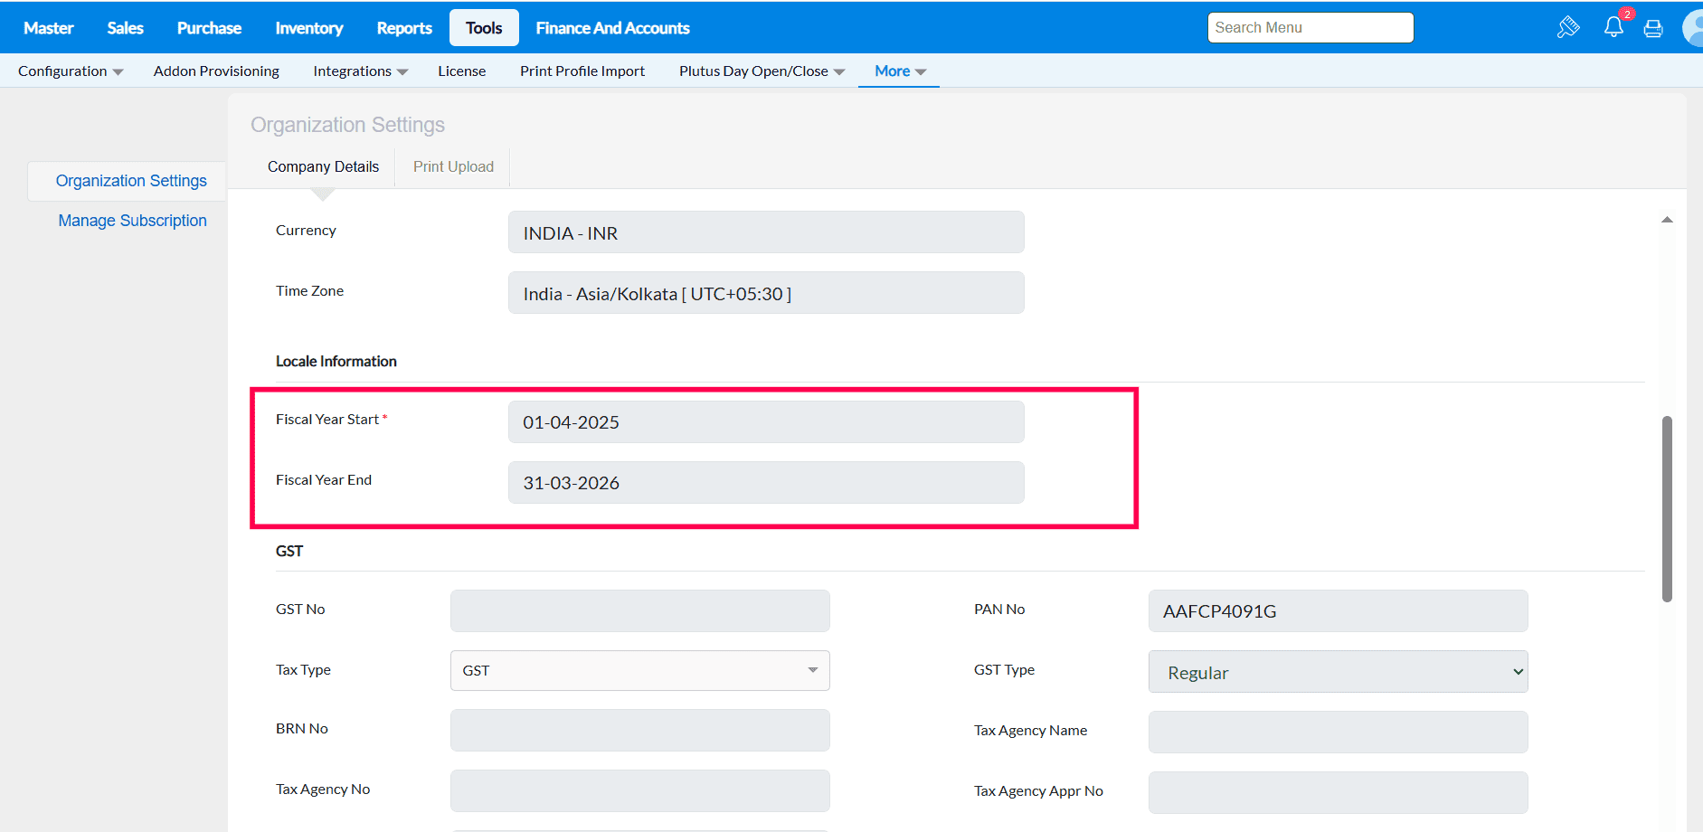The width and height of the screenshot is (1703, 832).
Task: Click the printer icon in header
Action: click(1653, 28)
